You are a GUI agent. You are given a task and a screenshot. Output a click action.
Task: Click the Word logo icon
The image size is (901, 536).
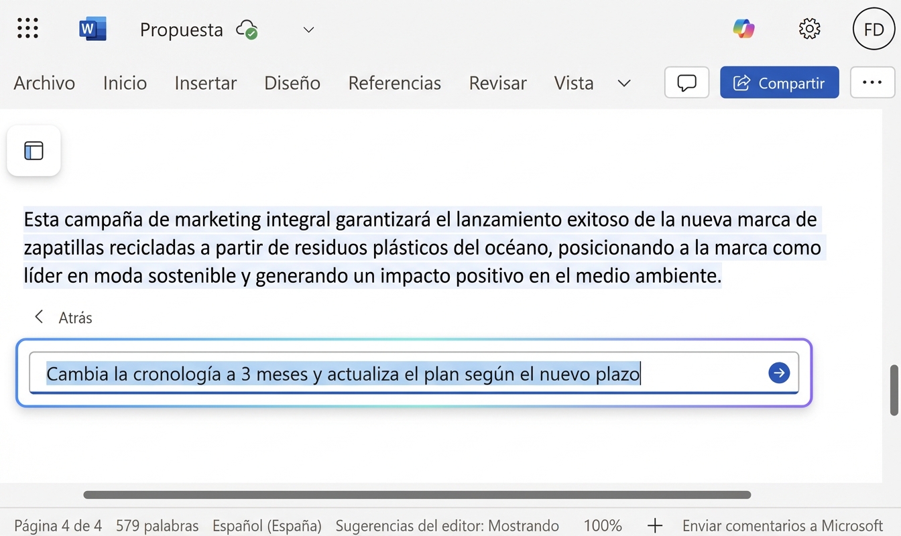92,29
